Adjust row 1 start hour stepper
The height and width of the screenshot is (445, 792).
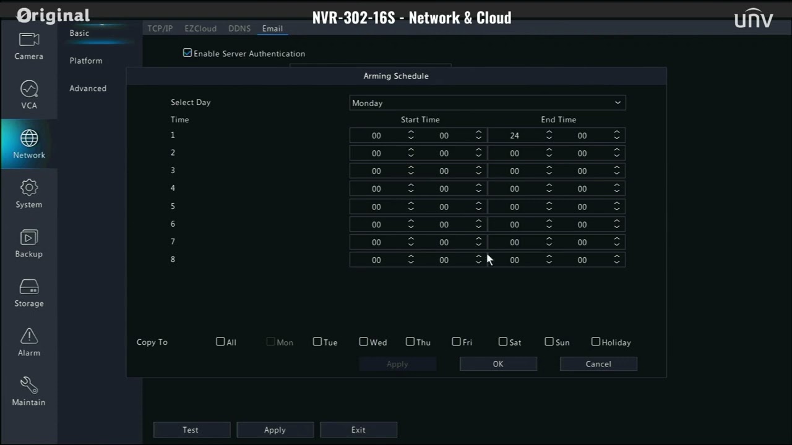(x=411, y=135)
